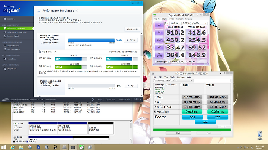Click taskbar clock showing 2013-08-22
268x150 pixels.
(259, 147)
